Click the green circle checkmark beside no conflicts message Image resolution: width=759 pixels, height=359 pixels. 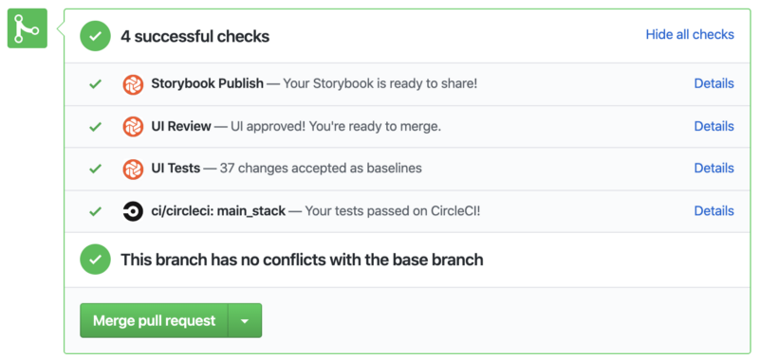pos(96,260)
